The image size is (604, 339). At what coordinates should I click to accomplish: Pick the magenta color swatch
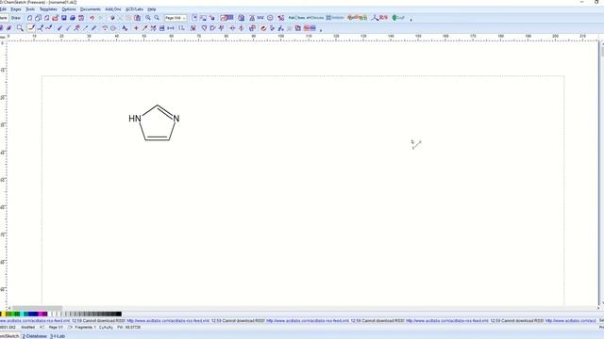pos(41,314)
